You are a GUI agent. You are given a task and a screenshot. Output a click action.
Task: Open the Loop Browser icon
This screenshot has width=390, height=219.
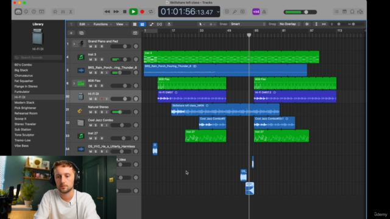[352, 12]
